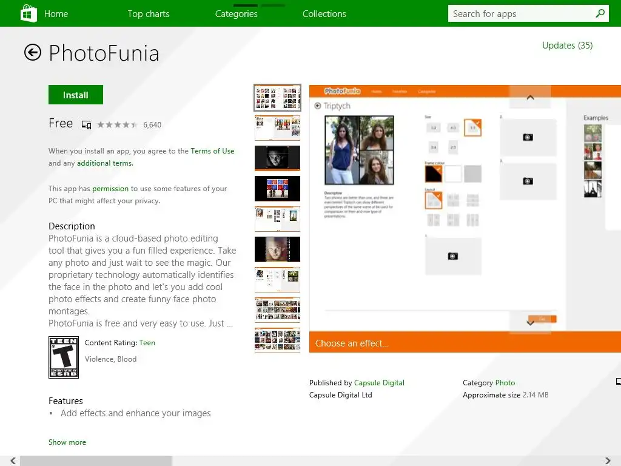Screen dimensions: 621x466
Task: Open the Top charts tab
Action: 149,14
